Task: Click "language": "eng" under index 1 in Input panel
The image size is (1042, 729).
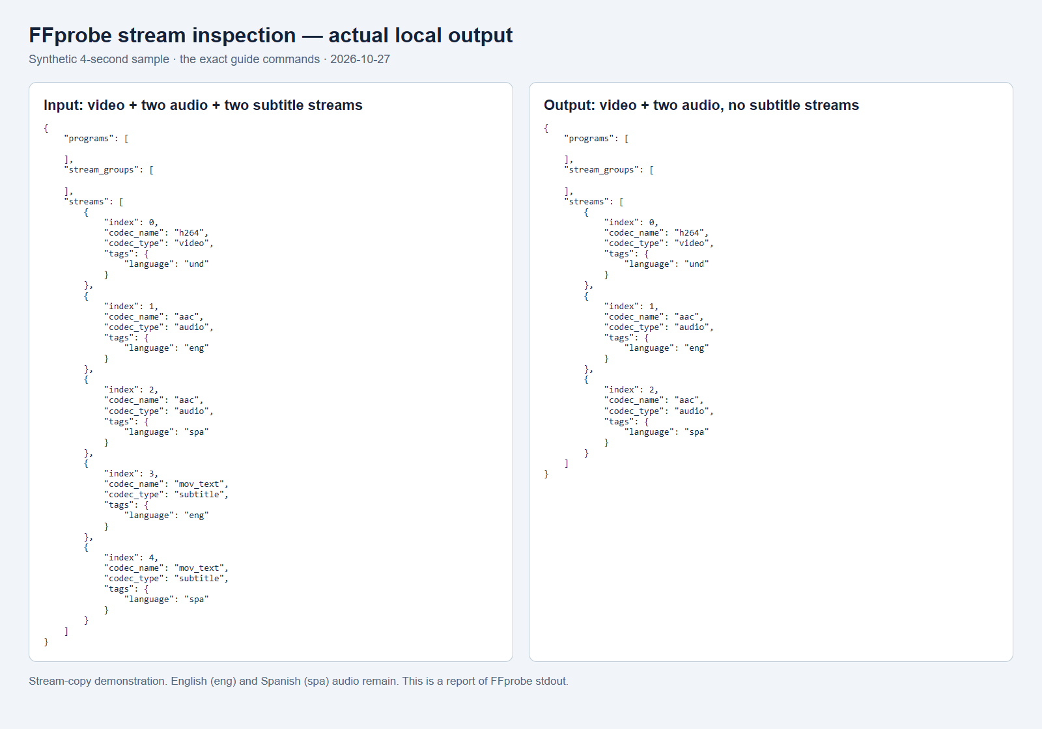Action: [x=167, y=348]
